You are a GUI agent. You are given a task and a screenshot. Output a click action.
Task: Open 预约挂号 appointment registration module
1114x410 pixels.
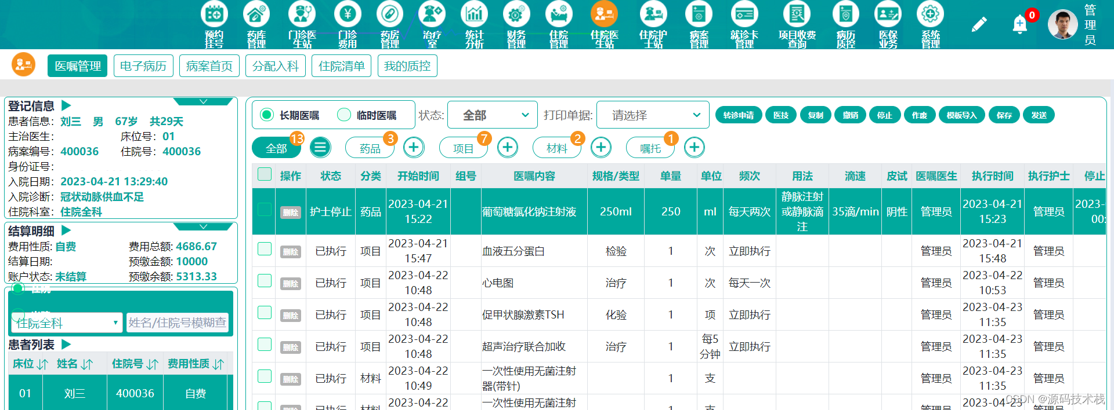click(x=214, y=24)
